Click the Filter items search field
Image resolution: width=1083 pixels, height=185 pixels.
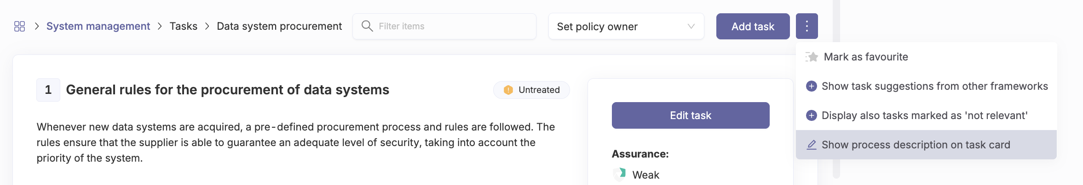click(444, 26)
